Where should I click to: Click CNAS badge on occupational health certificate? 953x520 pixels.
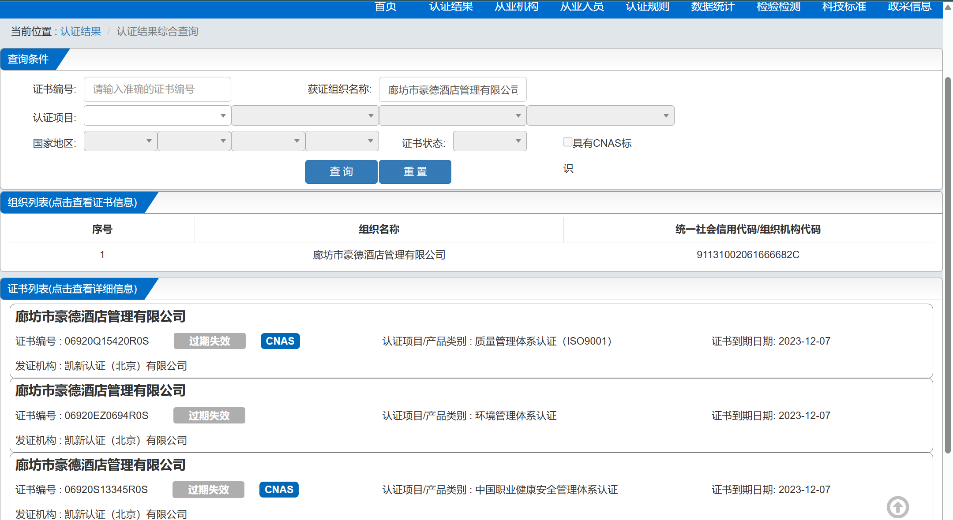(x=279, y=490)
